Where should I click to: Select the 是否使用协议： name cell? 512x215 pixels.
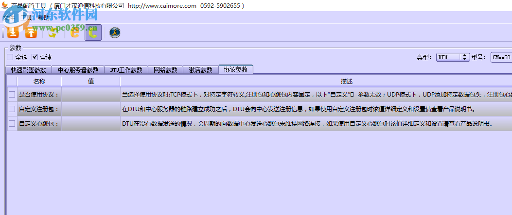[x=39, y=95]
